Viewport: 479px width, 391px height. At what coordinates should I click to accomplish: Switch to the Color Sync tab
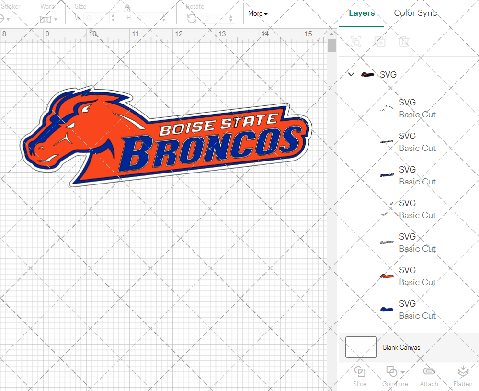pyautogui.click(x=415, y=13)
